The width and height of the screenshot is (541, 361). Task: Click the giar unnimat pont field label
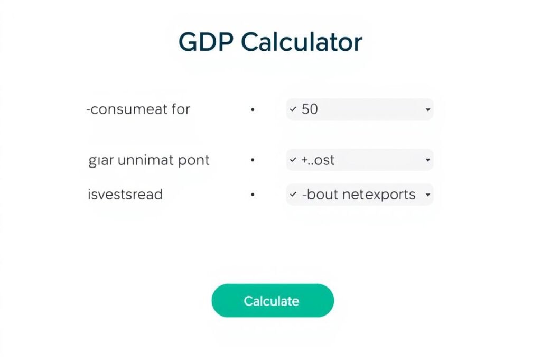tap(148, 160)
